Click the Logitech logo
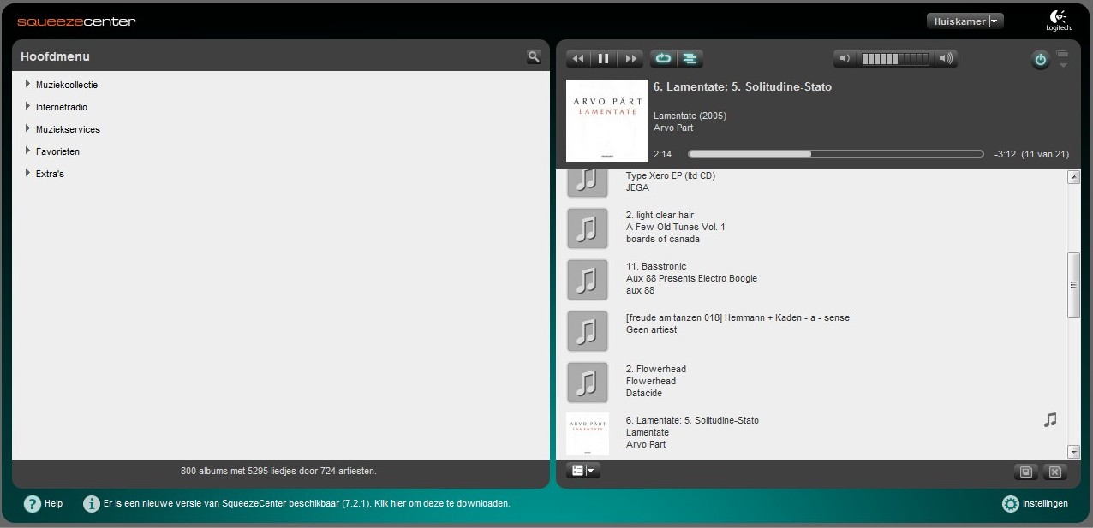This screenshot has height=528, width=1093. 1058,21
